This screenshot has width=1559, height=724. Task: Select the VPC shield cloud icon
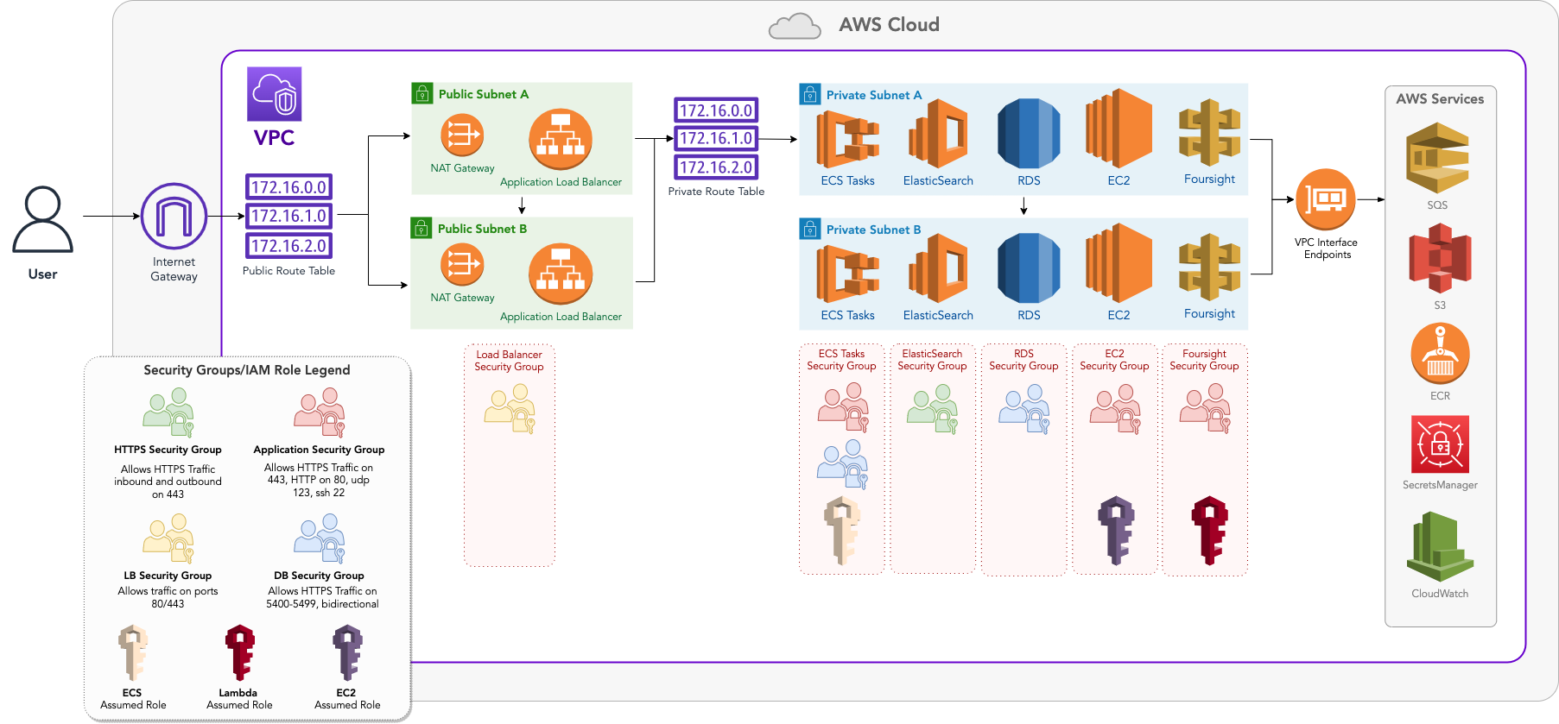click(x=275, y=94)
